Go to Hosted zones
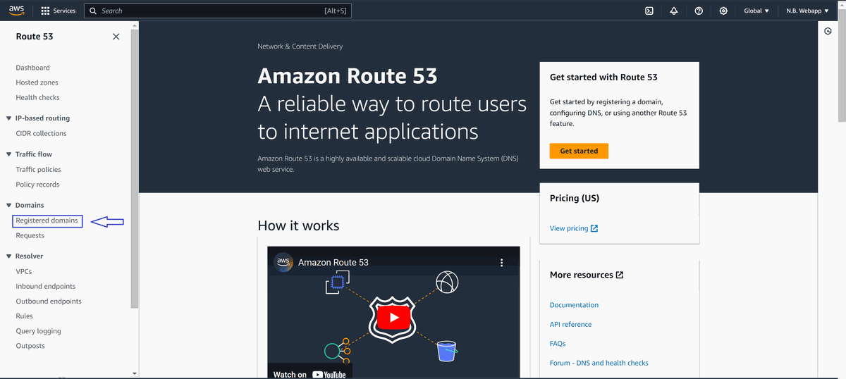This screenshot has height=379, width=846. (37, 82)
